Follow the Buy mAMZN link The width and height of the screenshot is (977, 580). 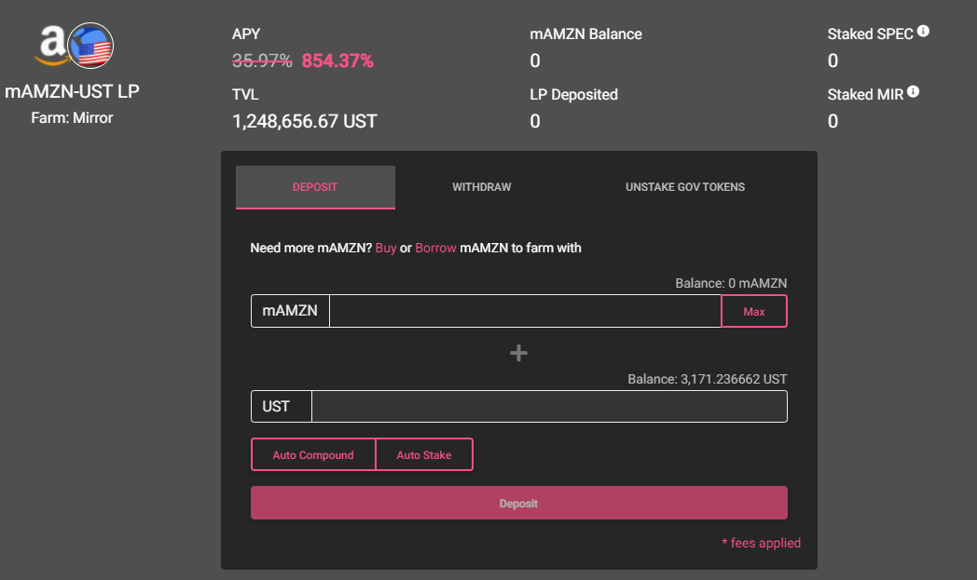point(386,248)
